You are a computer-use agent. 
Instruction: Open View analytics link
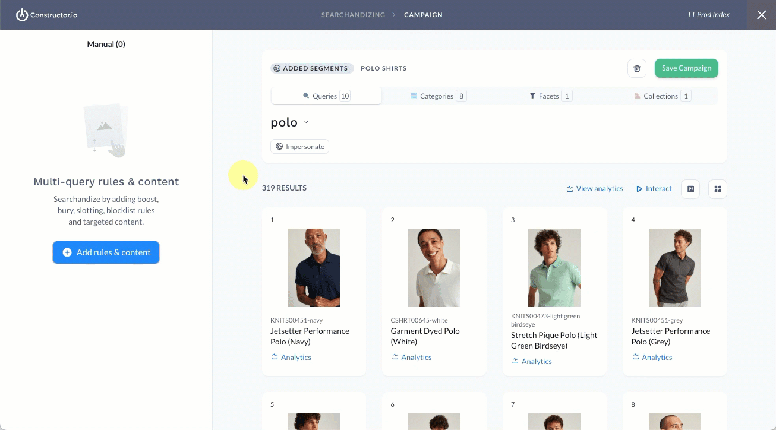click(595, 189)
